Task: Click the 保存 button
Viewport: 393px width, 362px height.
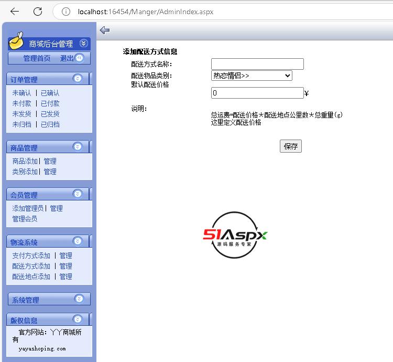Action: [291, 146]
